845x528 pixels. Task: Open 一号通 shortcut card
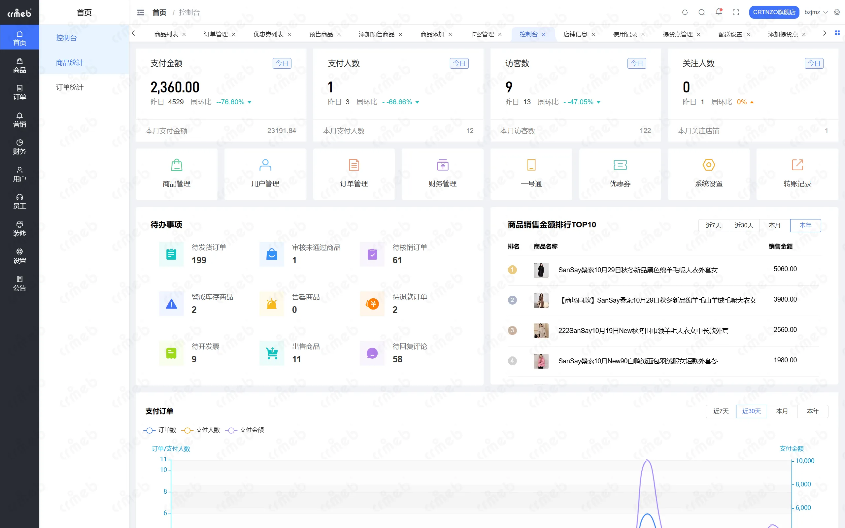pos(531,174)
